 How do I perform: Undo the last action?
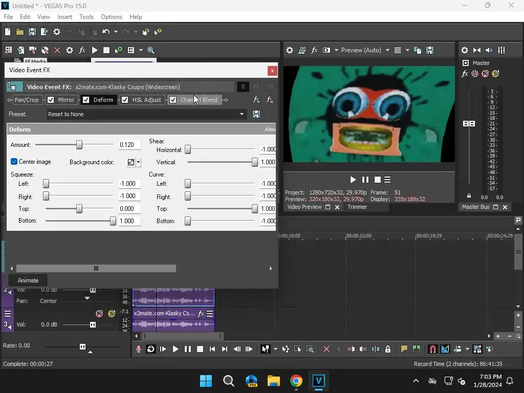106,32
